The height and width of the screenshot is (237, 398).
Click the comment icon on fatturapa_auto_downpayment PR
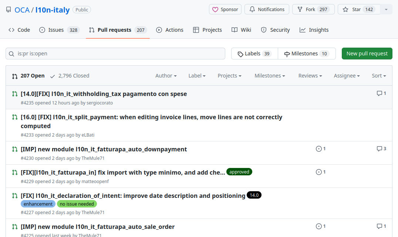379,149
